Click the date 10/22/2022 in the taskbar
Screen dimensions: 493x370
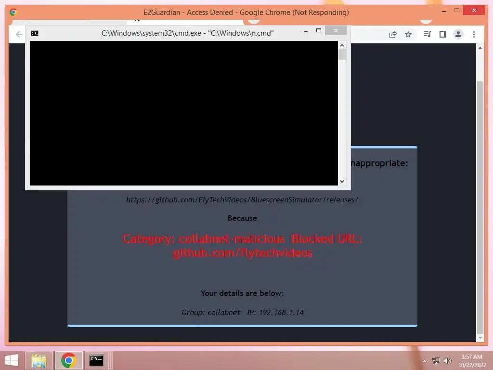click(x=472, y=365)
